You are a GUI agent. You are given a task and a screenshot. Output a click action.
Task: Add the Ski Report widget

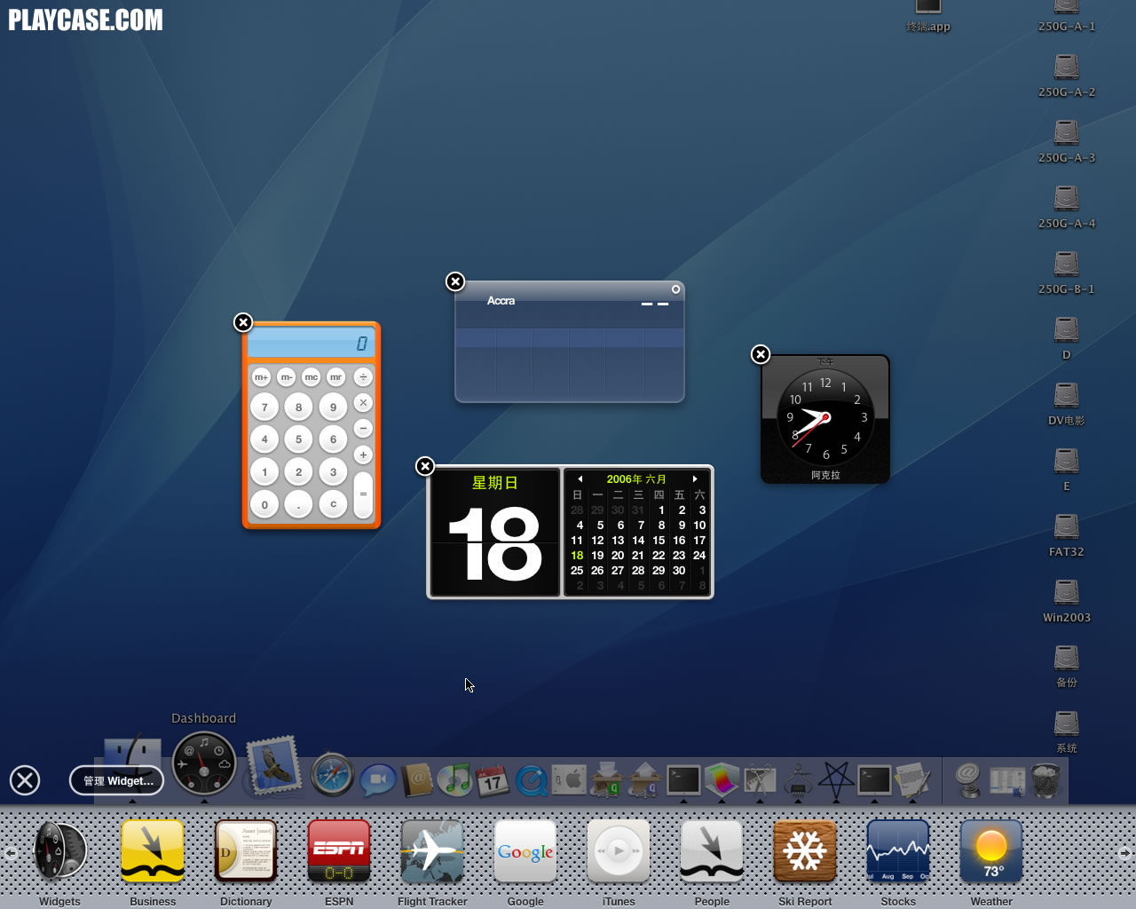pyautogui.click(x=805, y=851)
